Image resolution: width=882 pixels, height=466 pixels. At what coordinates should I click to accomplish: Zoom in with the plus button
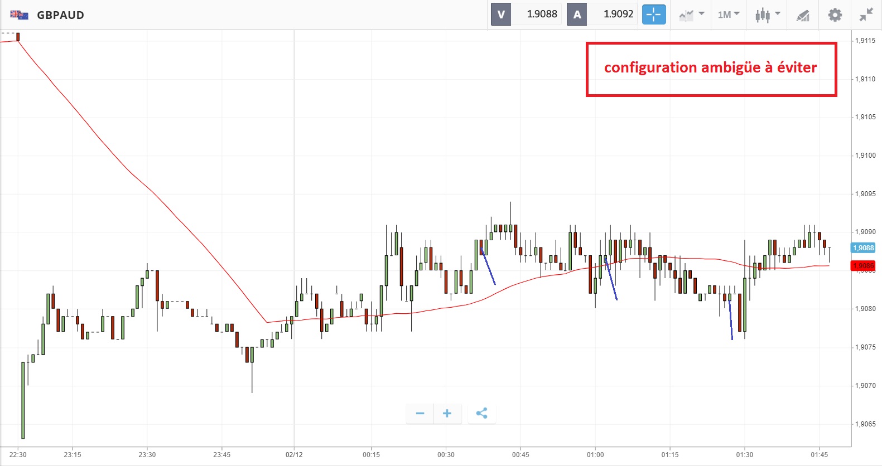click(447, 413)
